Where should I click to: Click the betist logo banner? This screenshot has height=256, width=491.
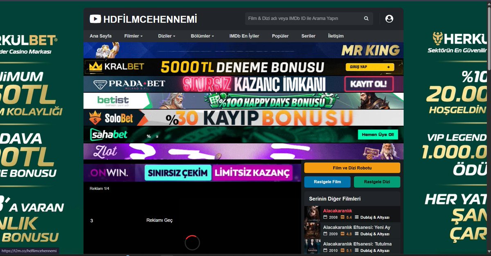(x=113, y=100)
